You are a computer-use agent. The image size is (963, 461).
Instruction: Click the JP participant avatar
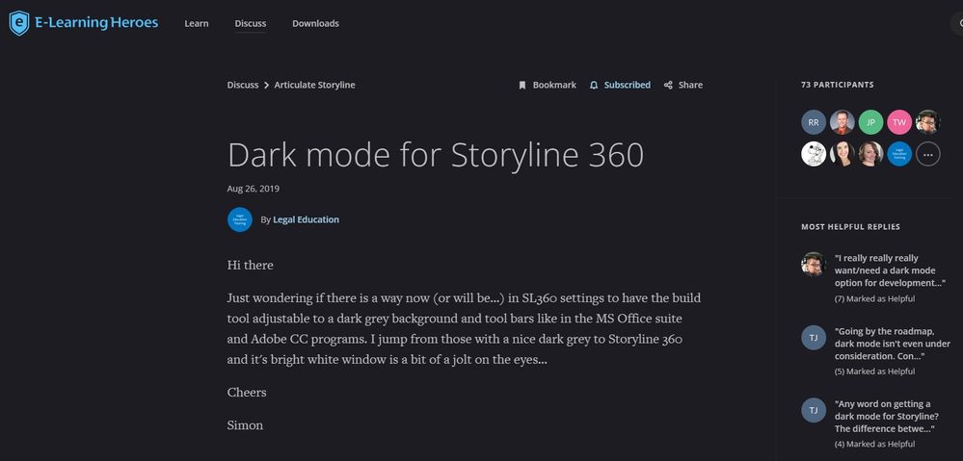point(870,122)
